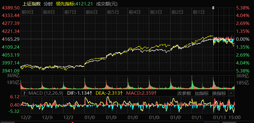Viewport: 254px width, 123px height.
Task: Select the 前5日 day marker
Action: pyautogui.click(x=113, y=12)
